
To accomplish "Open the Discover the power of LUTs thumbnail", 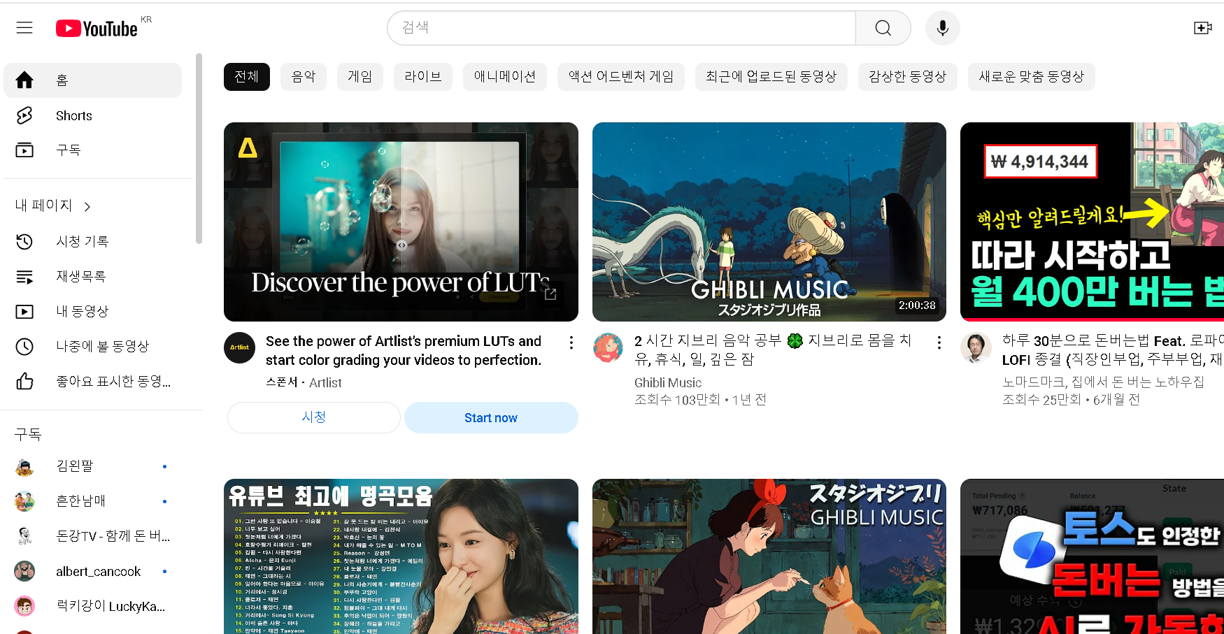I will tap(401, 222).
